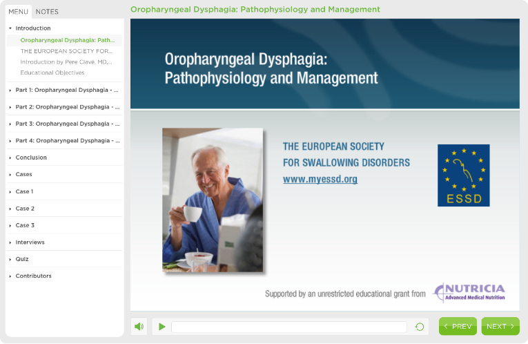Select 'Educational Objectives' menu item
This screenshot has height=344, width=528.
52,73
